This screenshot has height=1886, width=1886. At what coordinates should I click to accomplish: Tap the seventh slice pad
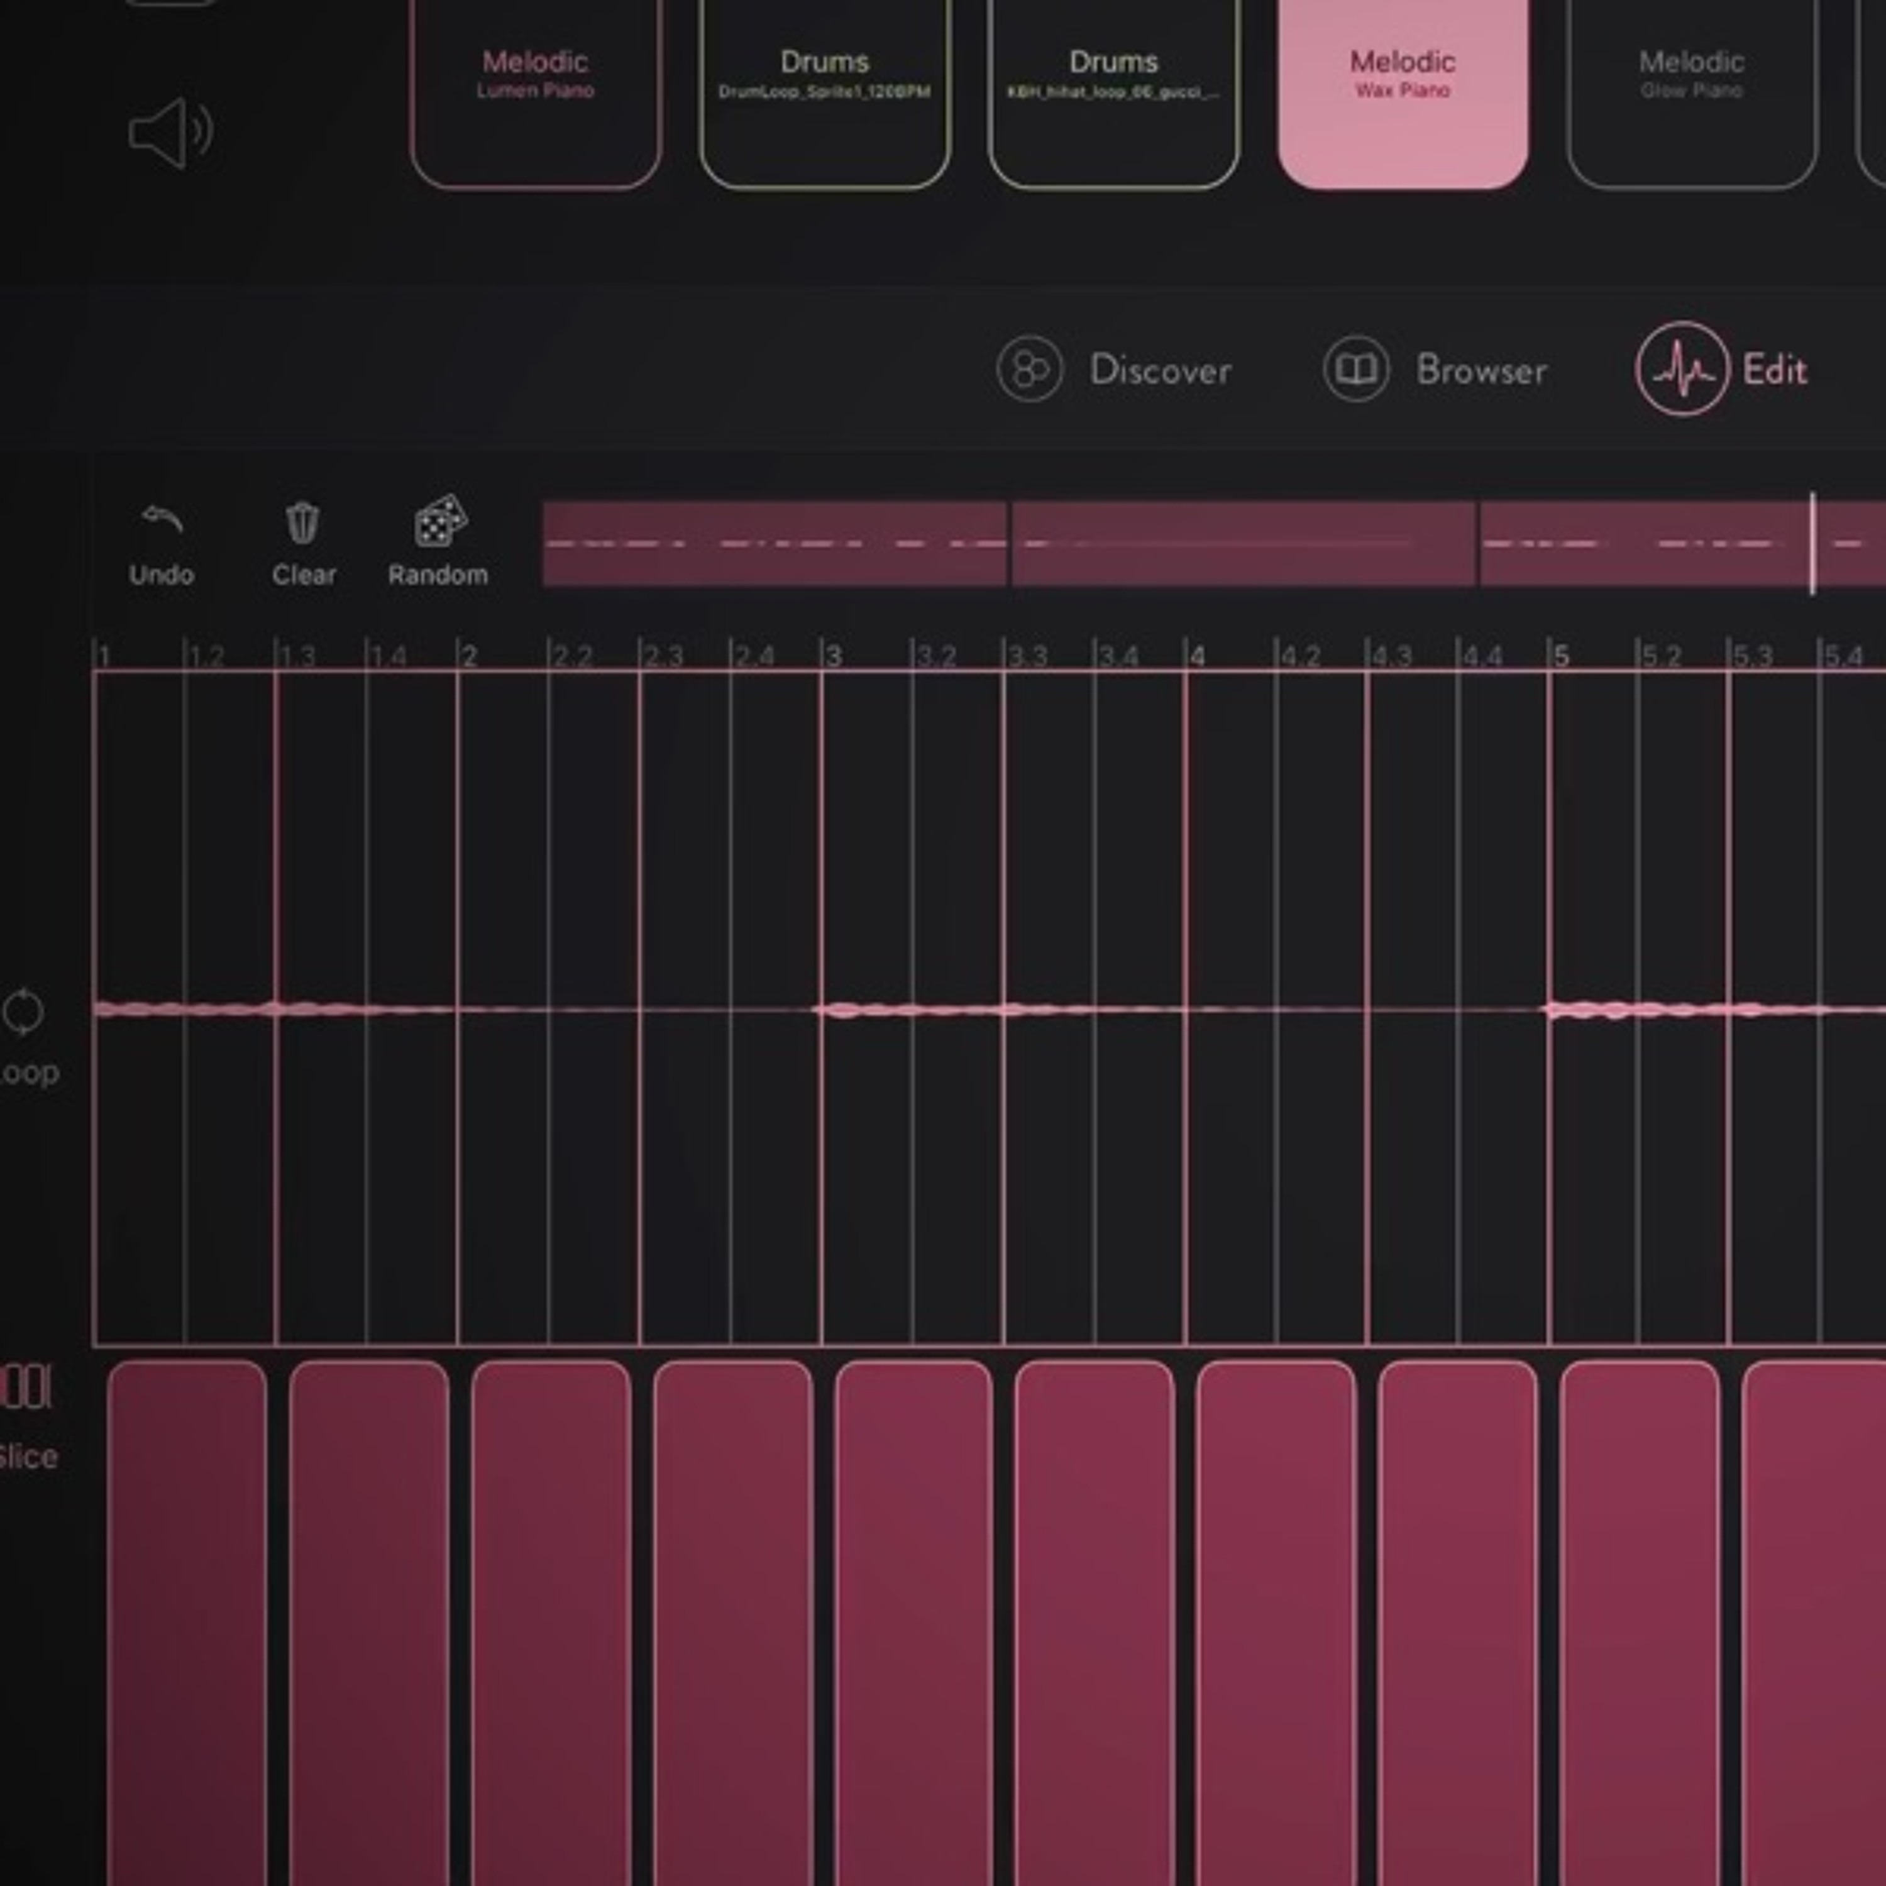1276,1623
